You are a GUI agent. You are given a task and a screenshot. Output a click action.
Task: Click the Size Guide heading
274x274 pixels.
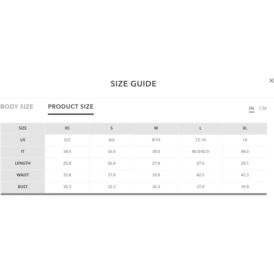tap(133, 84)
